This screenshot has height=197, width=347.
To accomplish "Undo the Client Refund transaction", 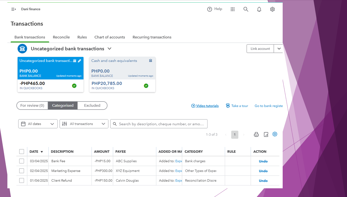I will coord(263,181).
